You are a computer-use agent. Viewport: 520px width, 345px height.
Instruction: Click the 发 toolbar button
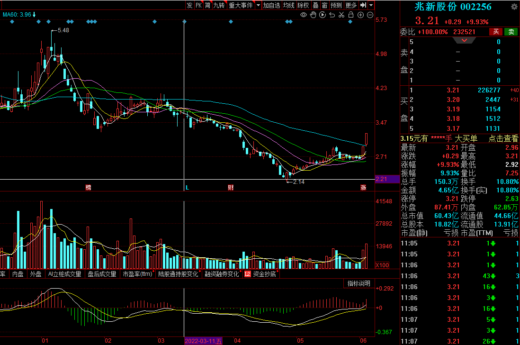tap(189, 5)
